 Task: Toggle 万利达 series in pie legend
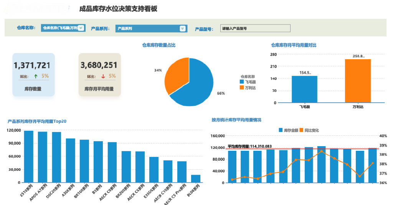pyautogui.click(x=248, y=88)
